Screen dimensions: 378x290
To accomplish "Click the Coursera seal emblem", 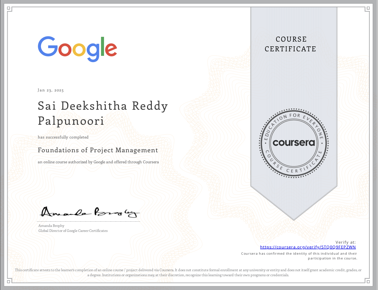I will (294, 143).
